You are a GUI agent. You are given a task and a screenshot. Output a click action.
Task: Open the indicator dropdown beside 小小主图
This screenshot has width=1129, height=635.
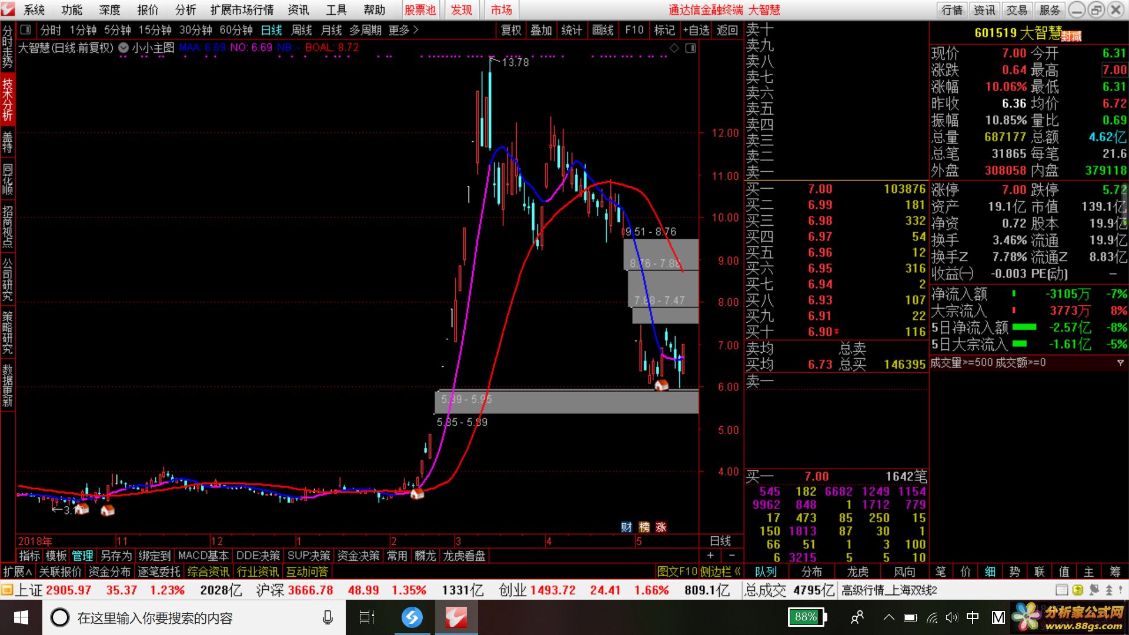coord(123,48)
